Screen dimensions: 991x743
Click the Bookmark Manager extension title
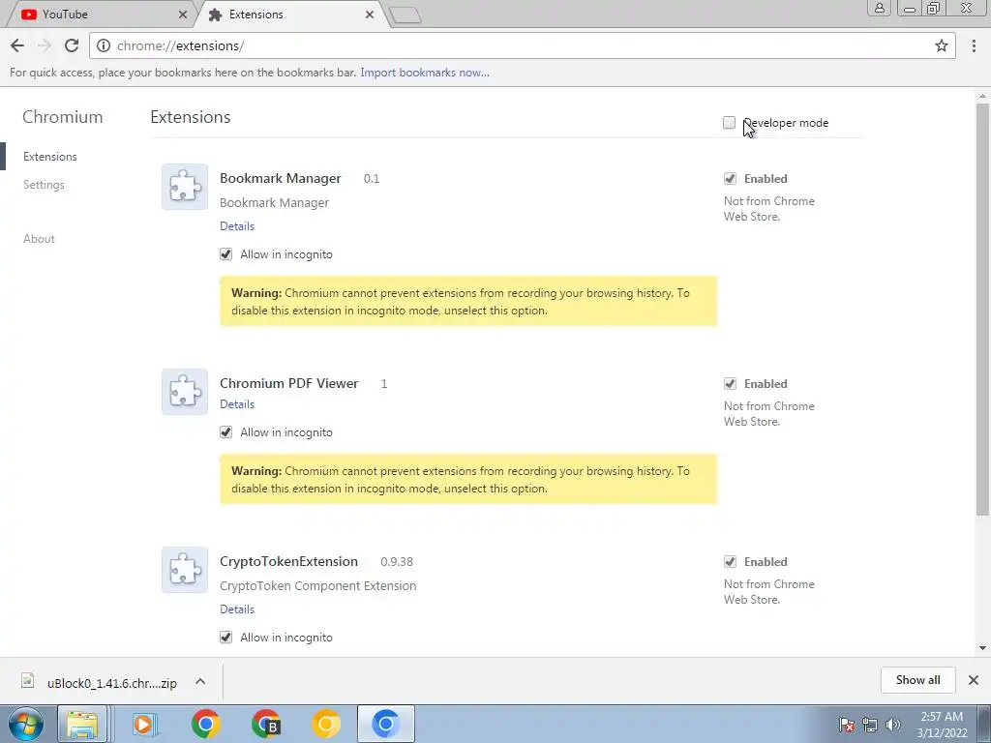(280, 178)
